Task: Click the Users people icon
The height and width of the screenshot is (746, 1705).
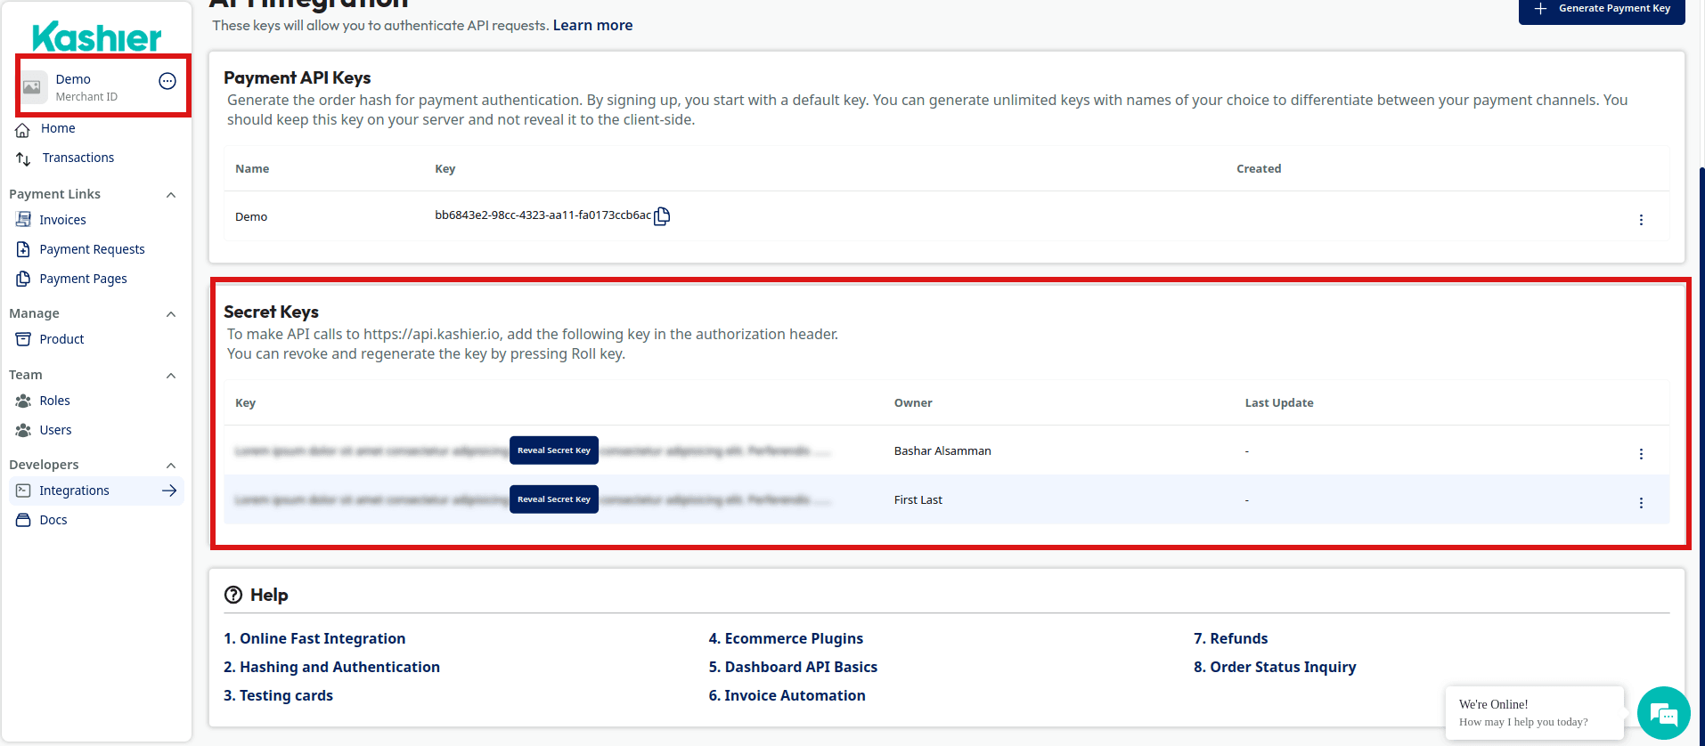Action: click(23, 430)
